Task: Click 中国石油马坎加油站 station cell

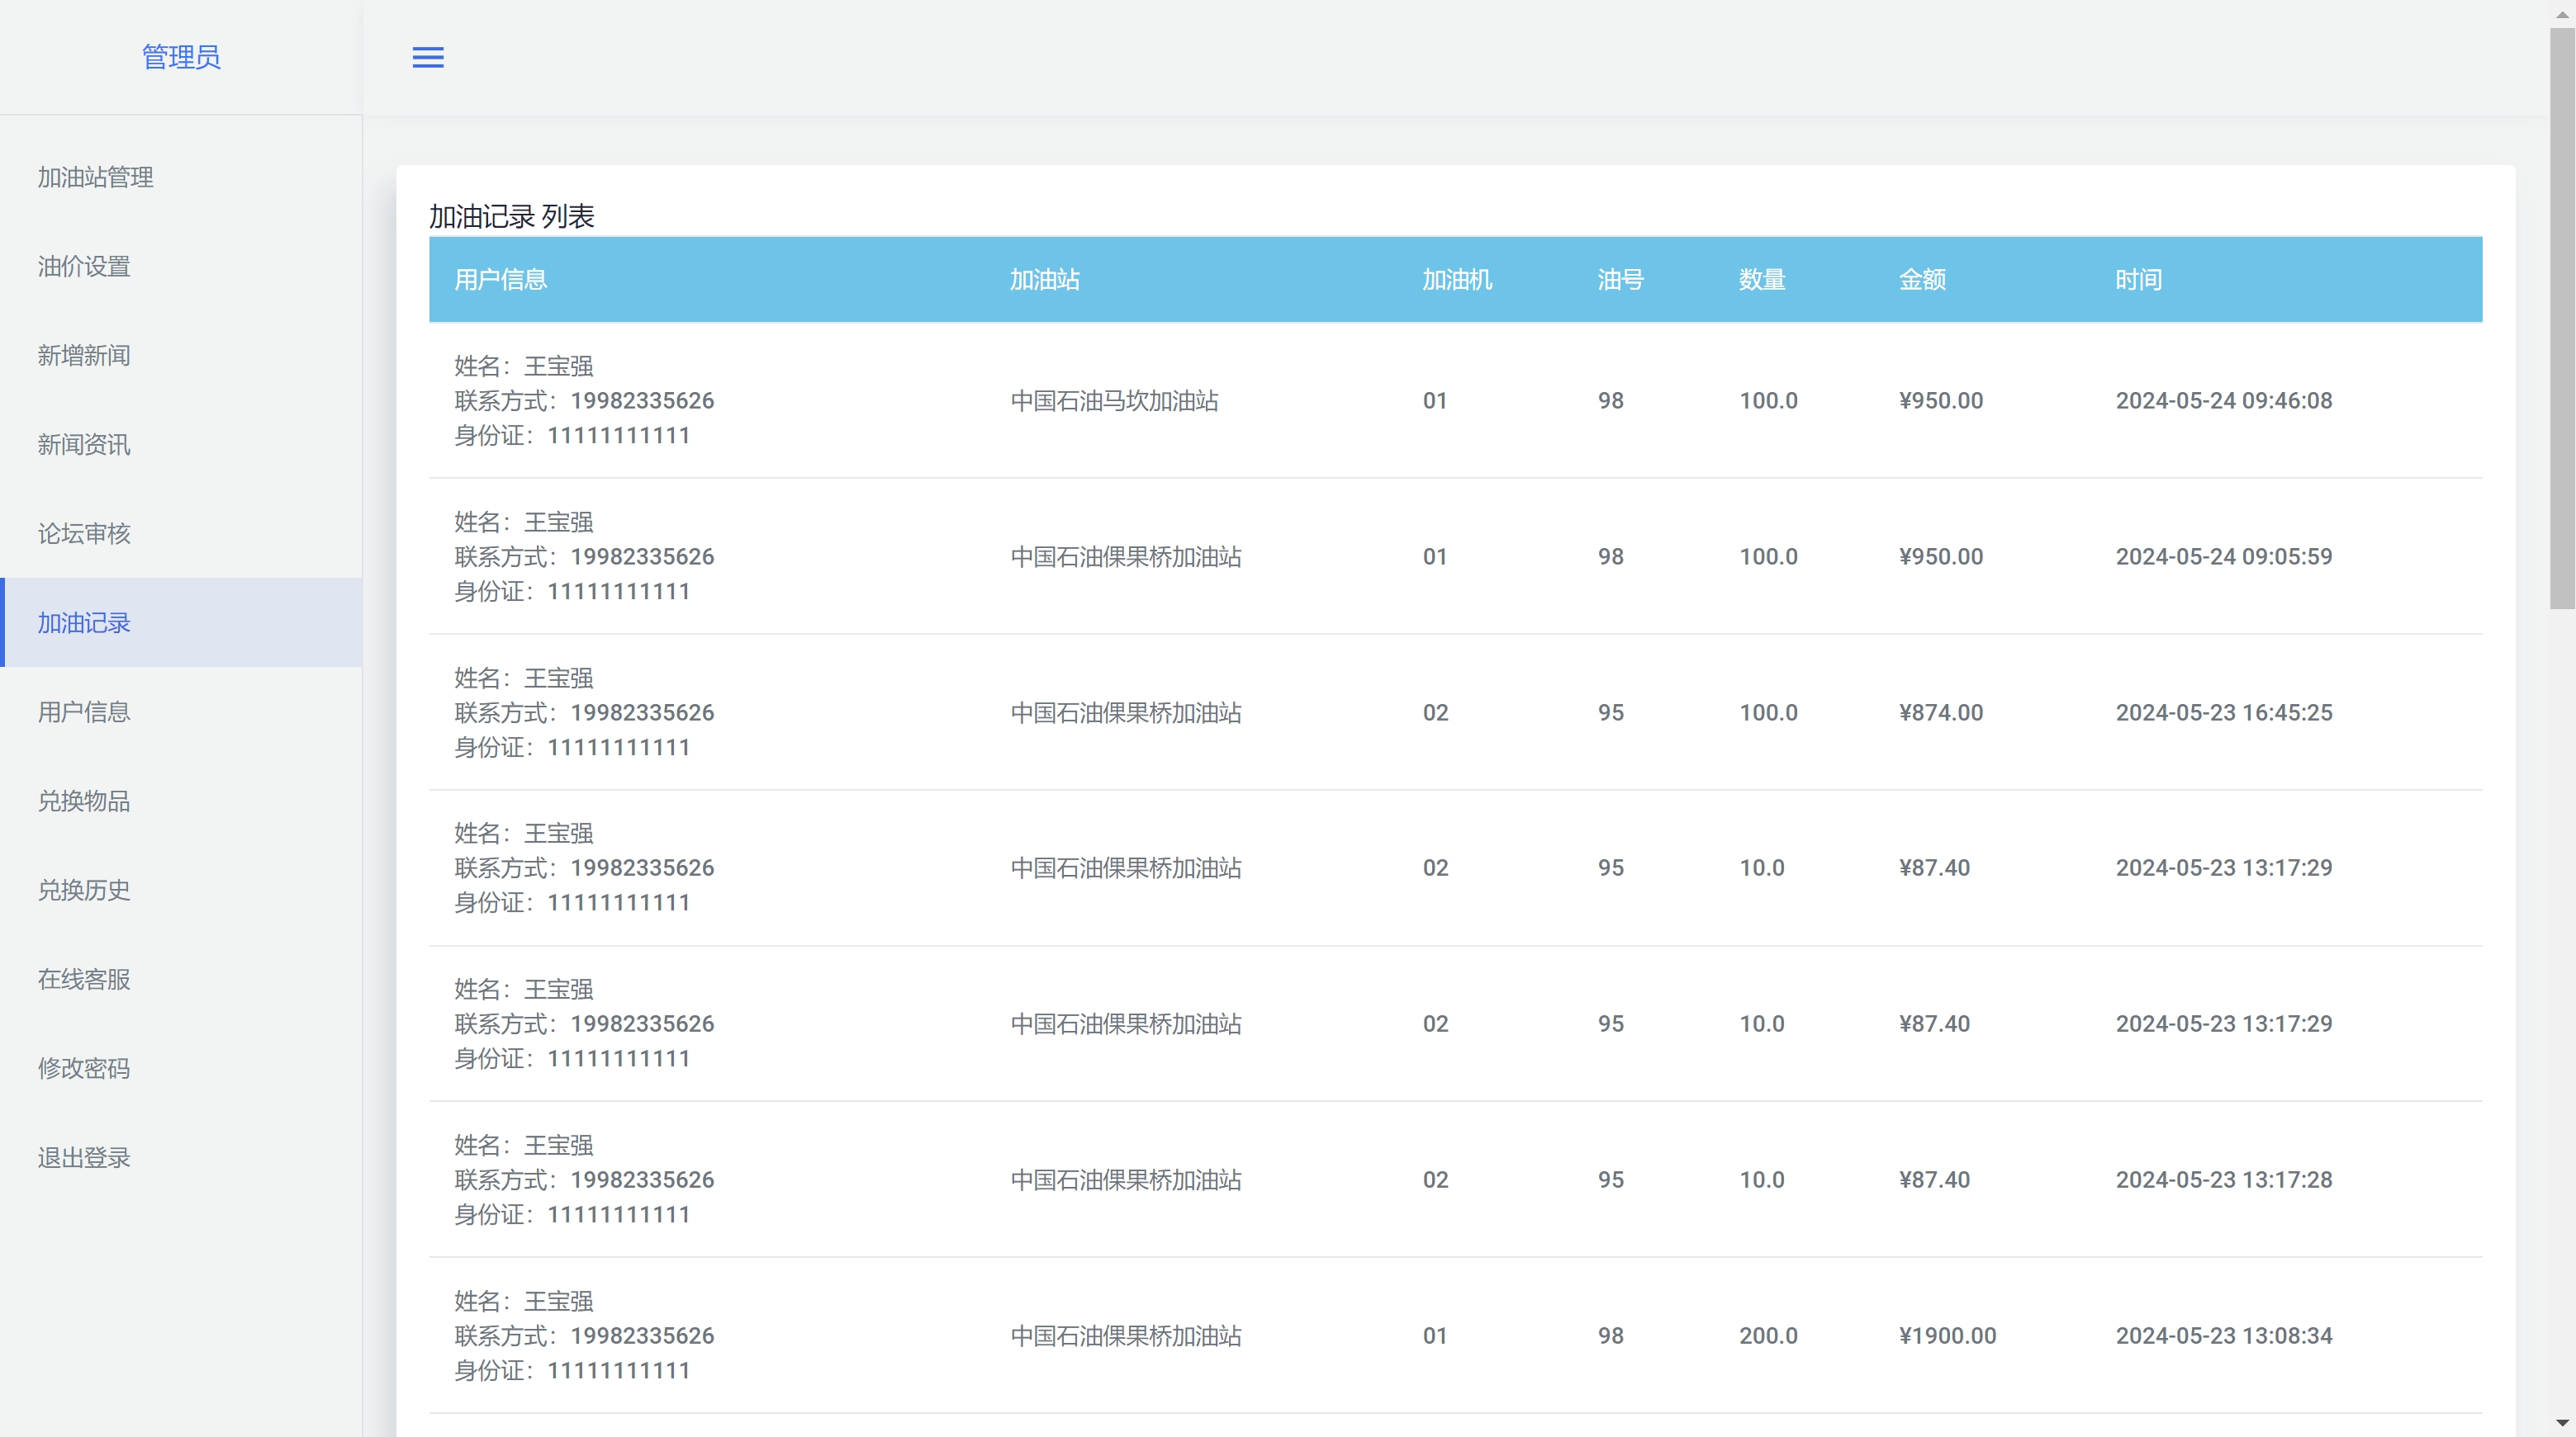Action: point(1114,400)
